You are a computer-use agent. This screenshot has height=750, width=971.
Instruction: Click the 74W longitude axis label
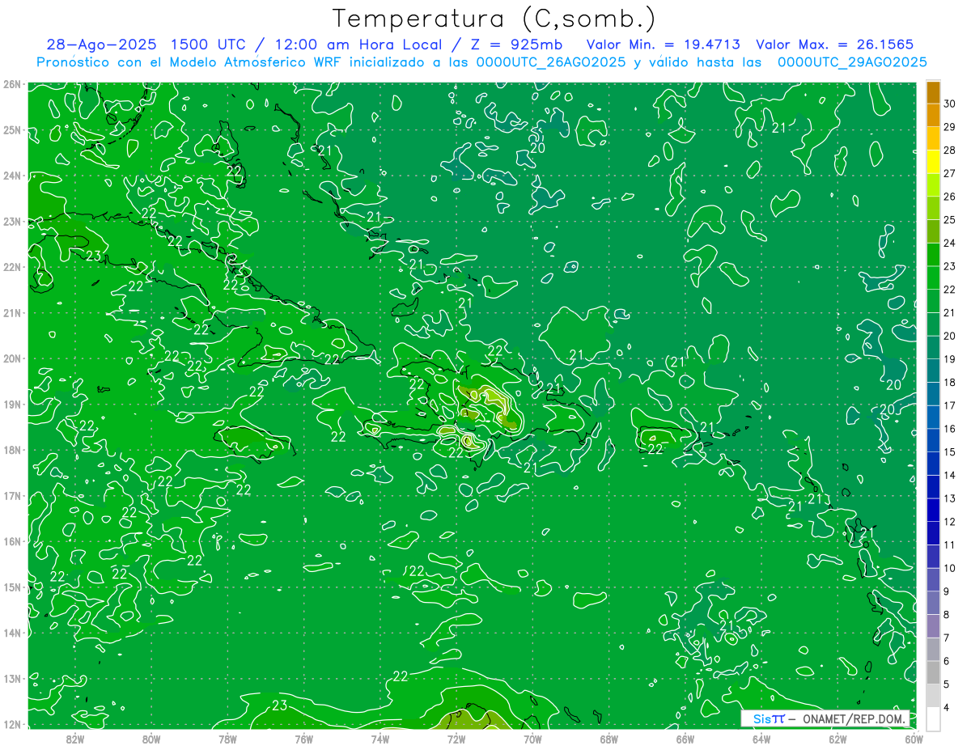click(380, 739)
